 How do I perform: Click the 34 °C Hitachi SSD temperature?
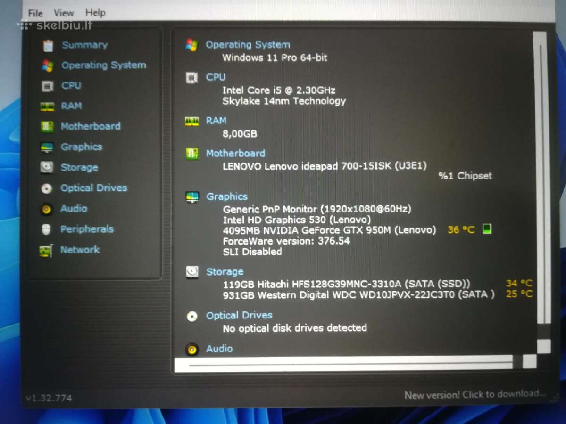(519, 283)
